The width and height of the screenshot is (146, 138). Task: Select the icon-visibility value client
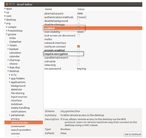point(80,32)
